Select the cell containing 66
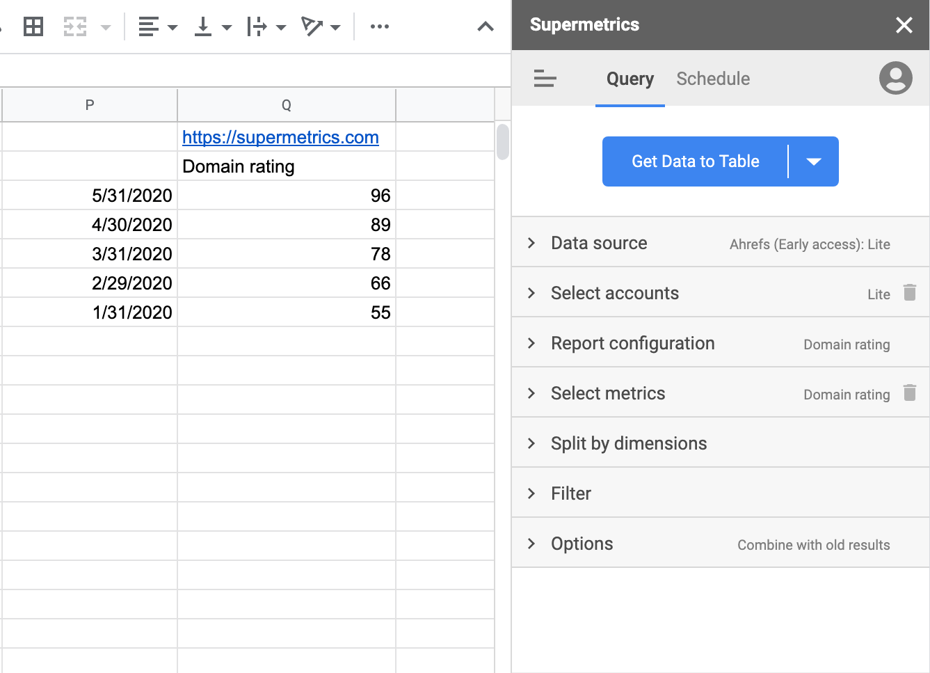The width and height of the screenshot is (930, 673). pos(287,283)
